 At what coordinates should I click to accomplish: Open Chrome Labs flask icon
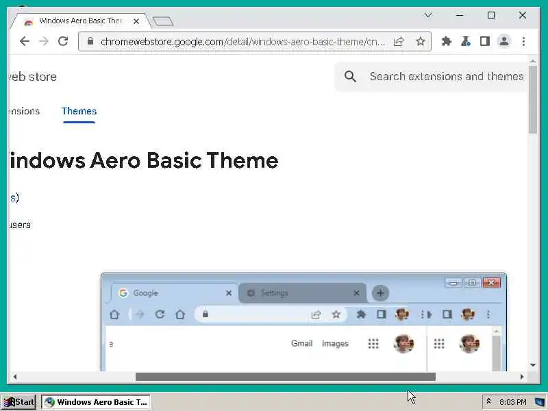466,41
